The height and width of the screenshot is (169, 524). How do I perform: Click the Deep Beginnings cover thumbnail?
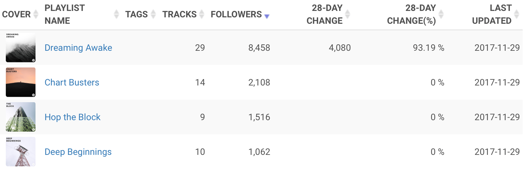(21, 152)
